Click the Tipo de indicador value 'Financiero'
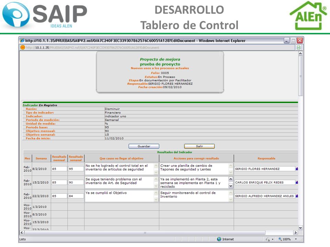 [x=113, y=113]
